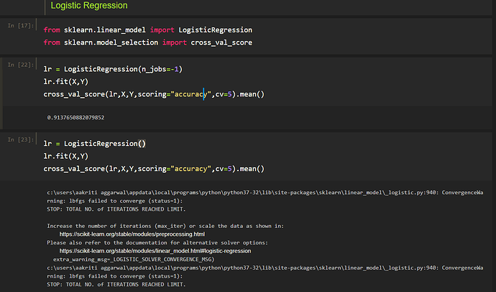Open the preprocessing.html documentation link
This screenshot has width=496, height=292.
coord(132,234)
